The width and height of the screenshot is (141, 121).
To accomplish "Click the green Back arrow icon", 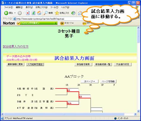I will 6,13.
